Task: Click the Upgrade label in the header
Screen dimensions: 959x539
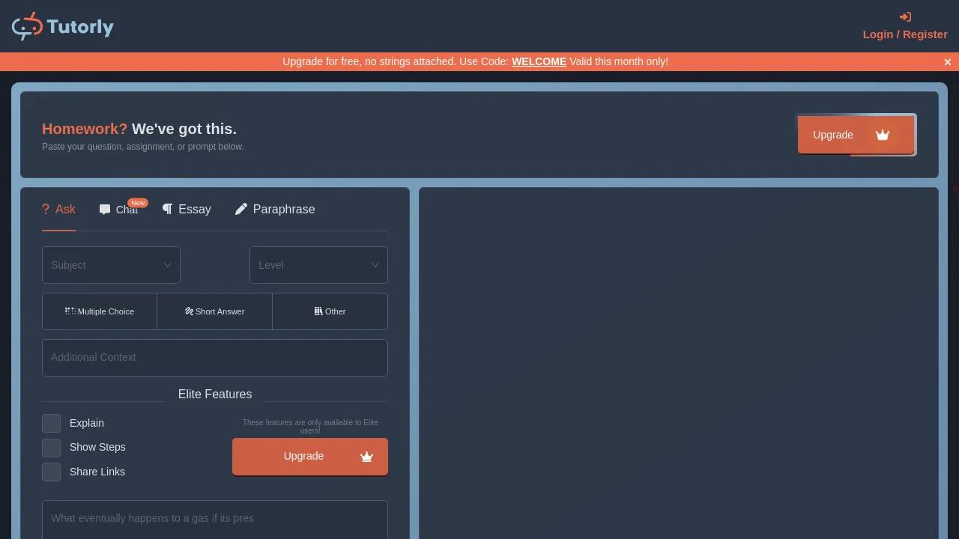Action: [833, 135]
